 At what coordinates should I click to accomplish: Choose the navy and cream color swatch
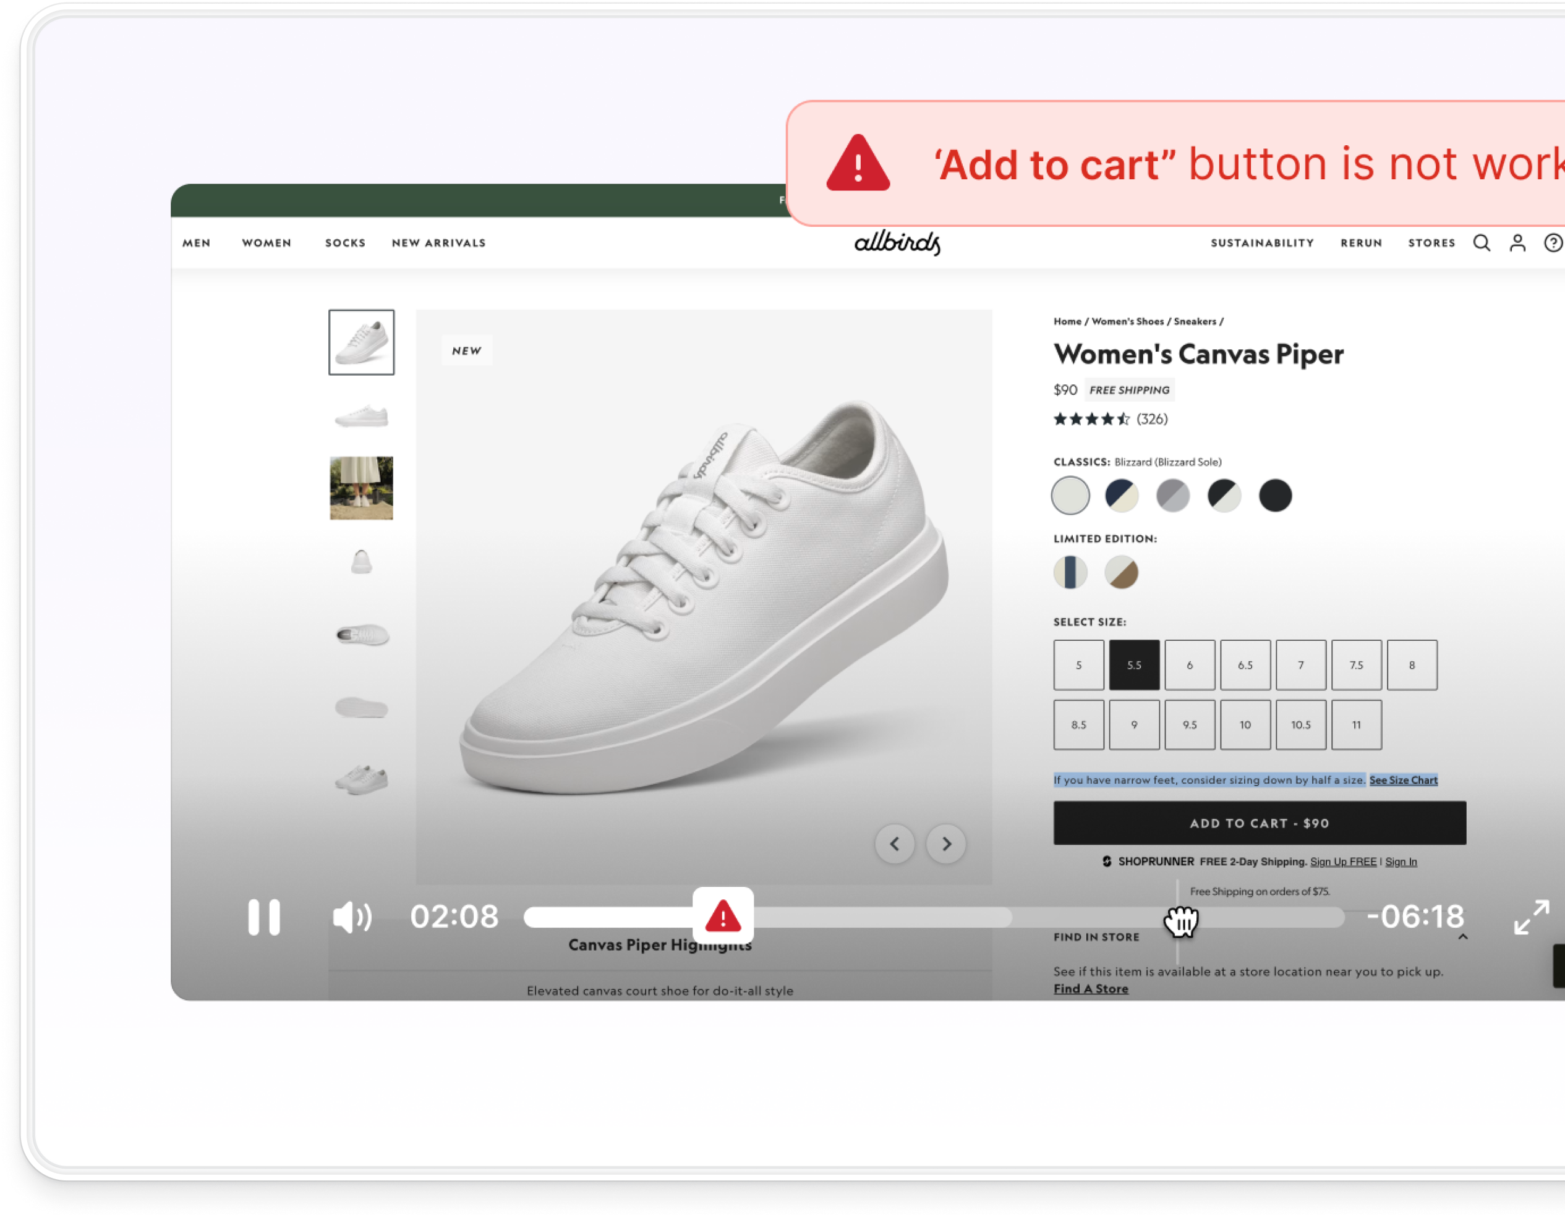click(1122, 496)
